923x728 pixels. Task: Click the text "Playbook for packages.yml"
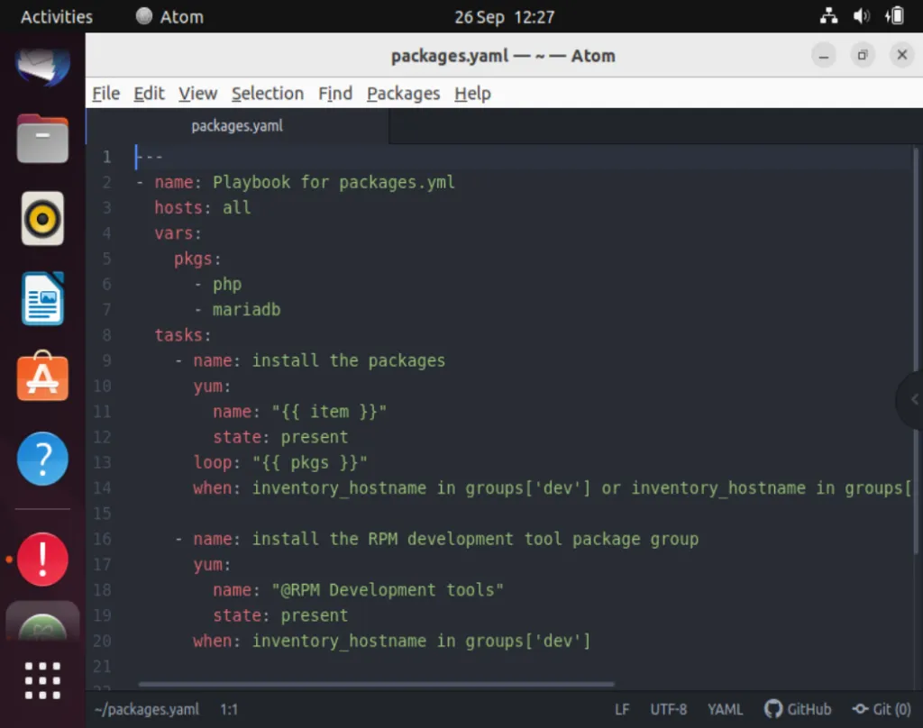pyautogui.click(x=334, y=182)
